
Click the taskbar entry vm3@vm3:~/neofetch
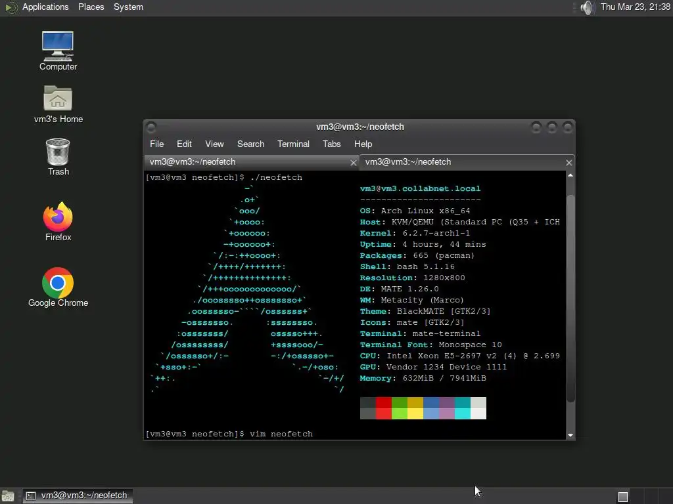click(78, 495)
